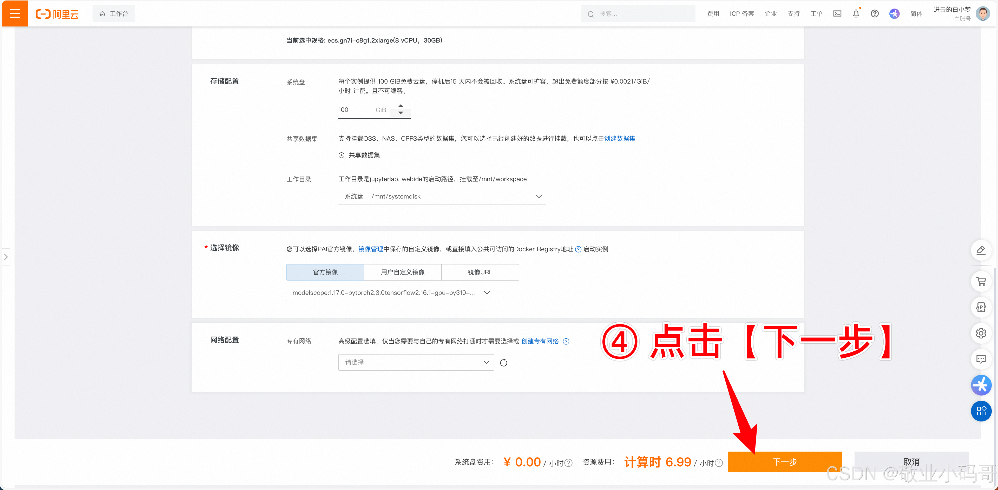Select the 用户自定义镜像 image source option

click(403, 272)
